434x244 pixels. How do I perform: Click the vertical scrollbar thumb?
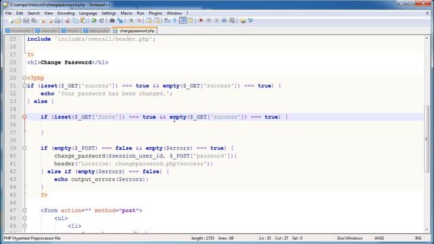coord(427,139)
